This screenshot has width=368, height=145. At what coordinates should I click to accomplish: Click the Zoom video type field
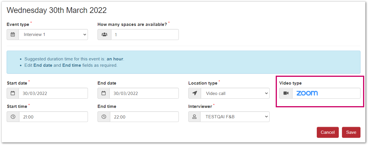326,93
